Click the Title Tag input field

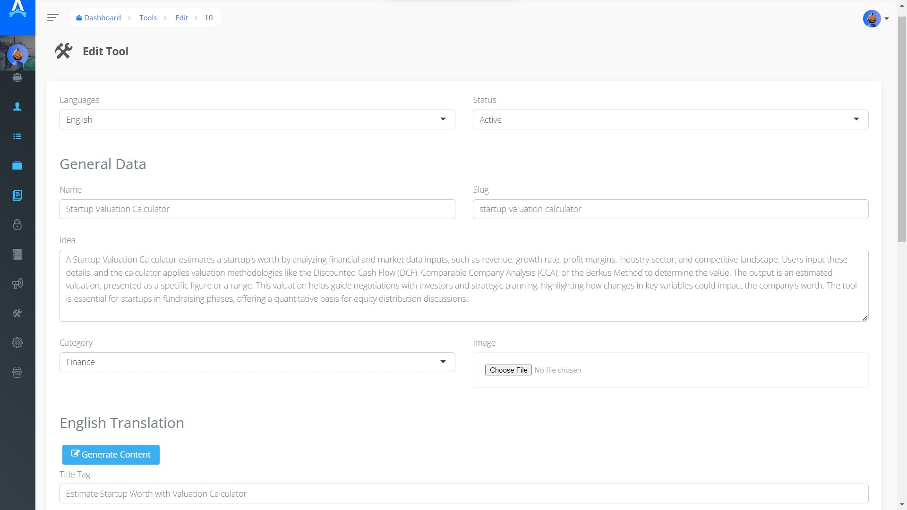pyautogui.click(x=463, y=493)
